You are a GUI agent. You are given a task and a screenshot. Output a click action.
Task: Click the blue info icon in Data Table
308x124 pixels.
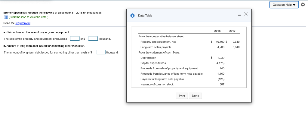(x=133, y=16)
